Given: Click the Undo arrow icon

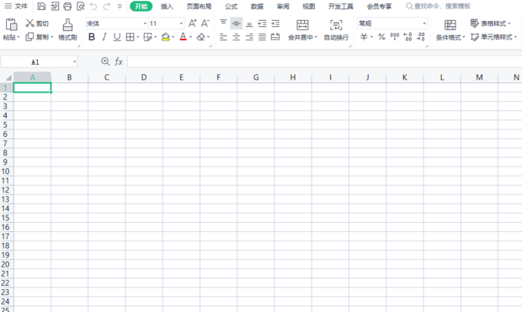Looking at the screenshot, I should pyautogui.click(x=93, y=6).
